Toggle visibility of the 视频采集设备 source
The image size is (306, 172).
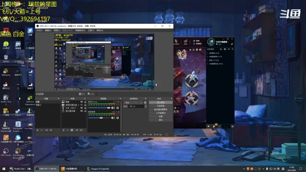coord(81,105)
